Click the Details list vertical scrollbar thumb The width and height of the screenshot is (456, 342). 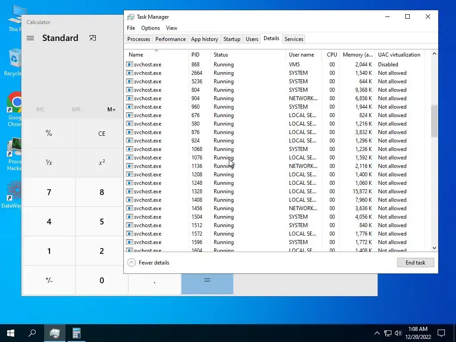click(434, 121)
